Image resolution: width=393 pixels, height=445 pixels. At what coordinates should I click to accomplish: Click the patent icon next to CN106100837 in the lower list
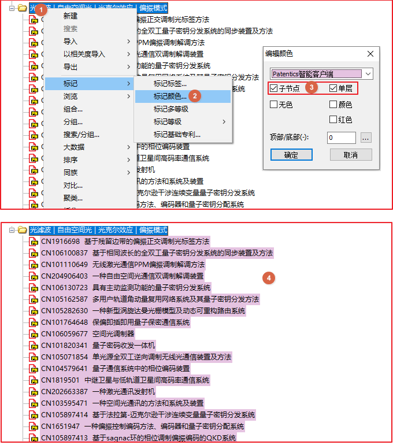click(x=34, y=253)
